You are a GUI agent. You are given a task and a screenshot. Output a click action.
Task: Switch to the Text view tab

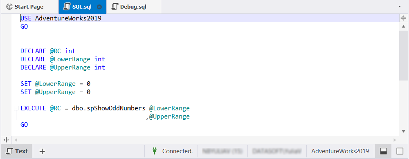coord(17,151)
